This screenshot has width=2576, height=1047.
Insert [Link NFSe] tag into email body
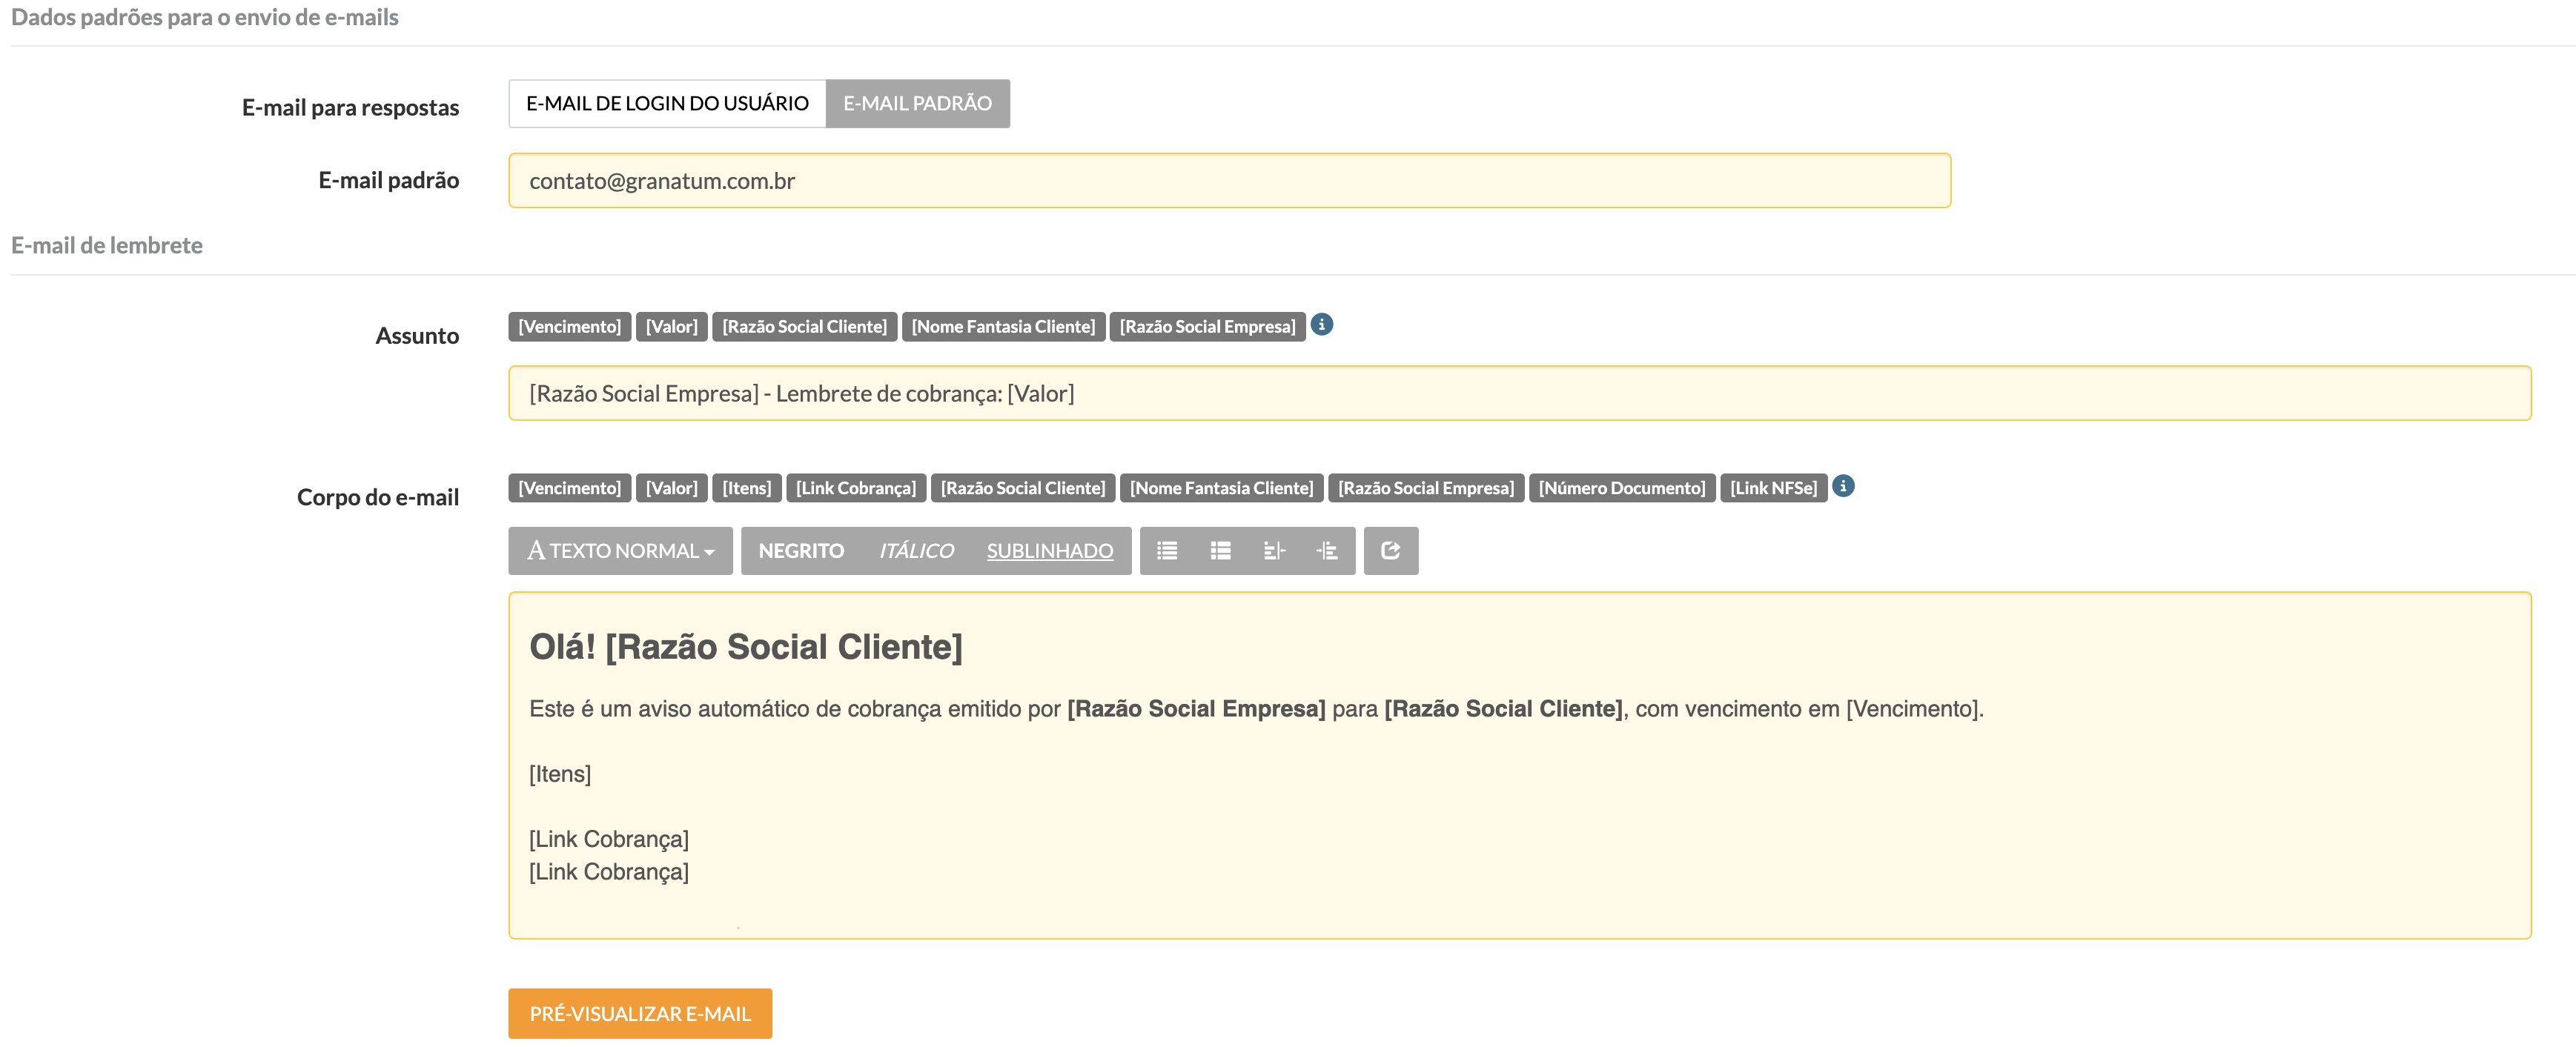point(1772,488)
